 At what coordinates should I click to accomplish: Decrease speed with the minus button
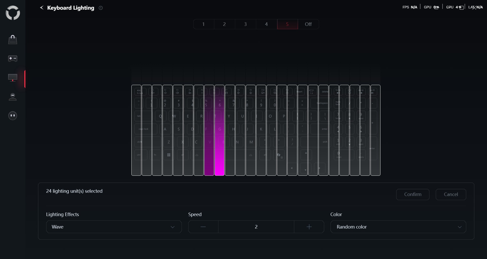coord(203,227)
